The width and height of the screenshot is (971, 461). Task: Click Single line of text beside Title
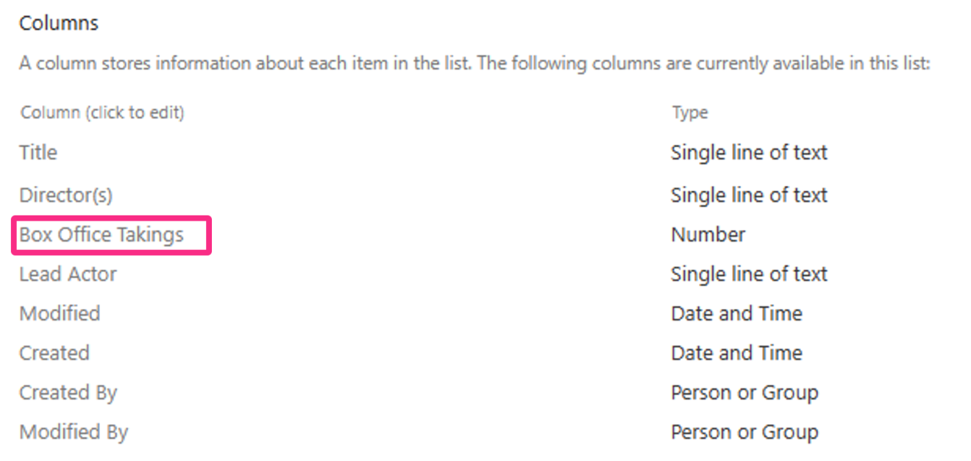[x=749, y=152]
